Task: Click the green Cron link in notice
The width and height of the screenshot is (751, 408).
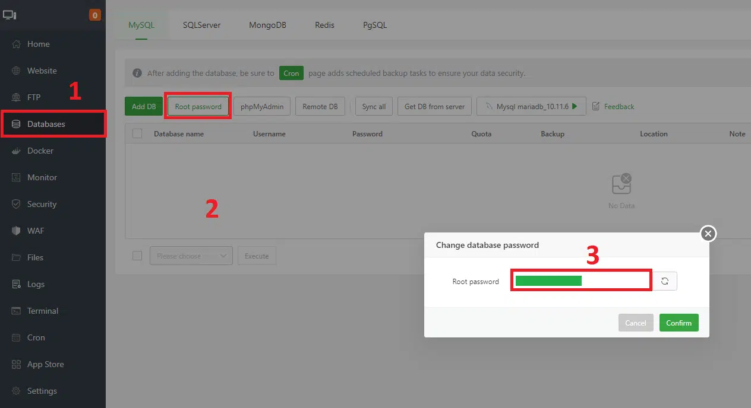Action: point(291,74)
